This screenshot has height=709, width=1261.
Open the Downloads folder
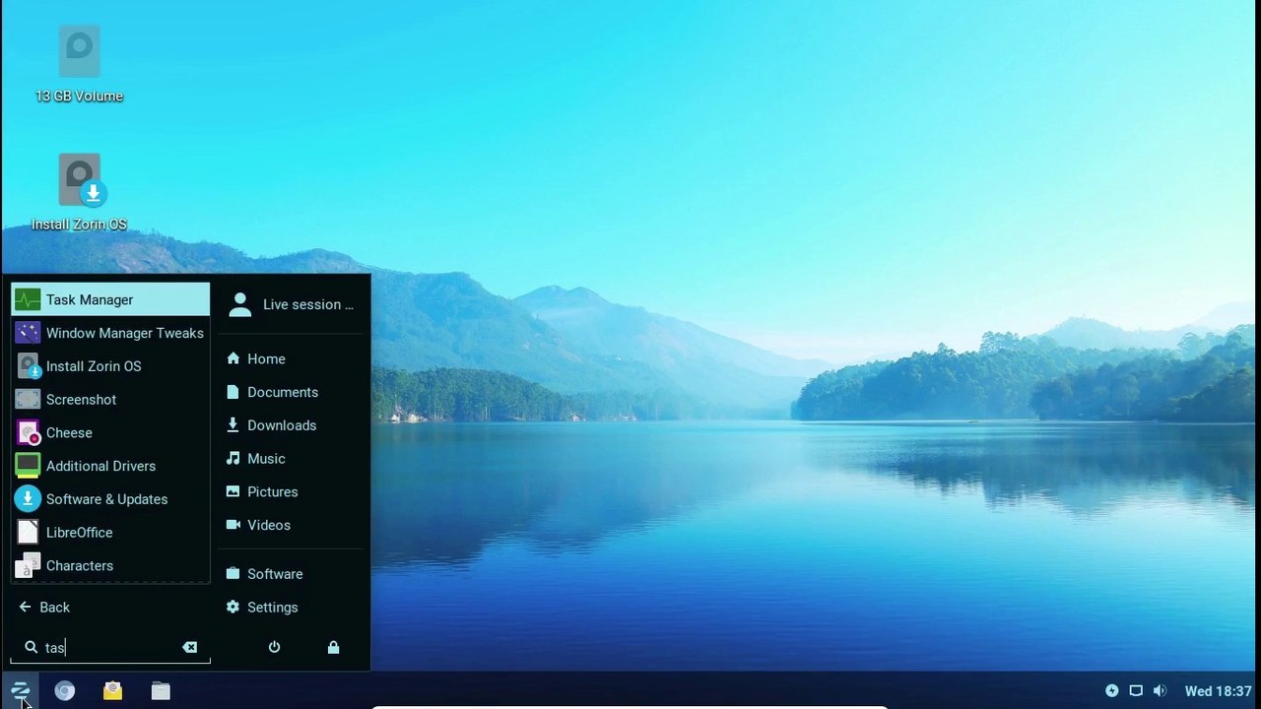(x=291, y=425)
